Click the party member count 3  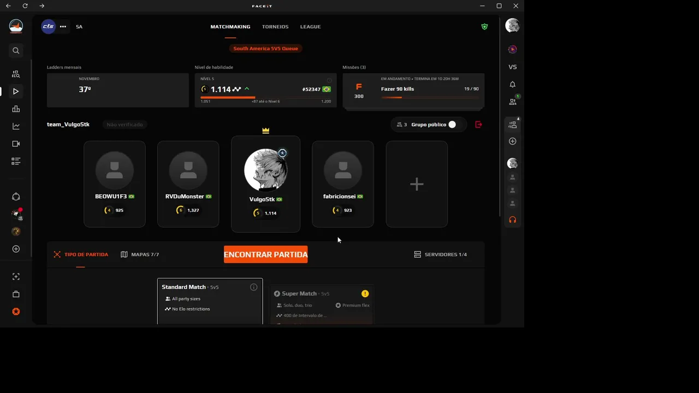click(x=402, y=124)
